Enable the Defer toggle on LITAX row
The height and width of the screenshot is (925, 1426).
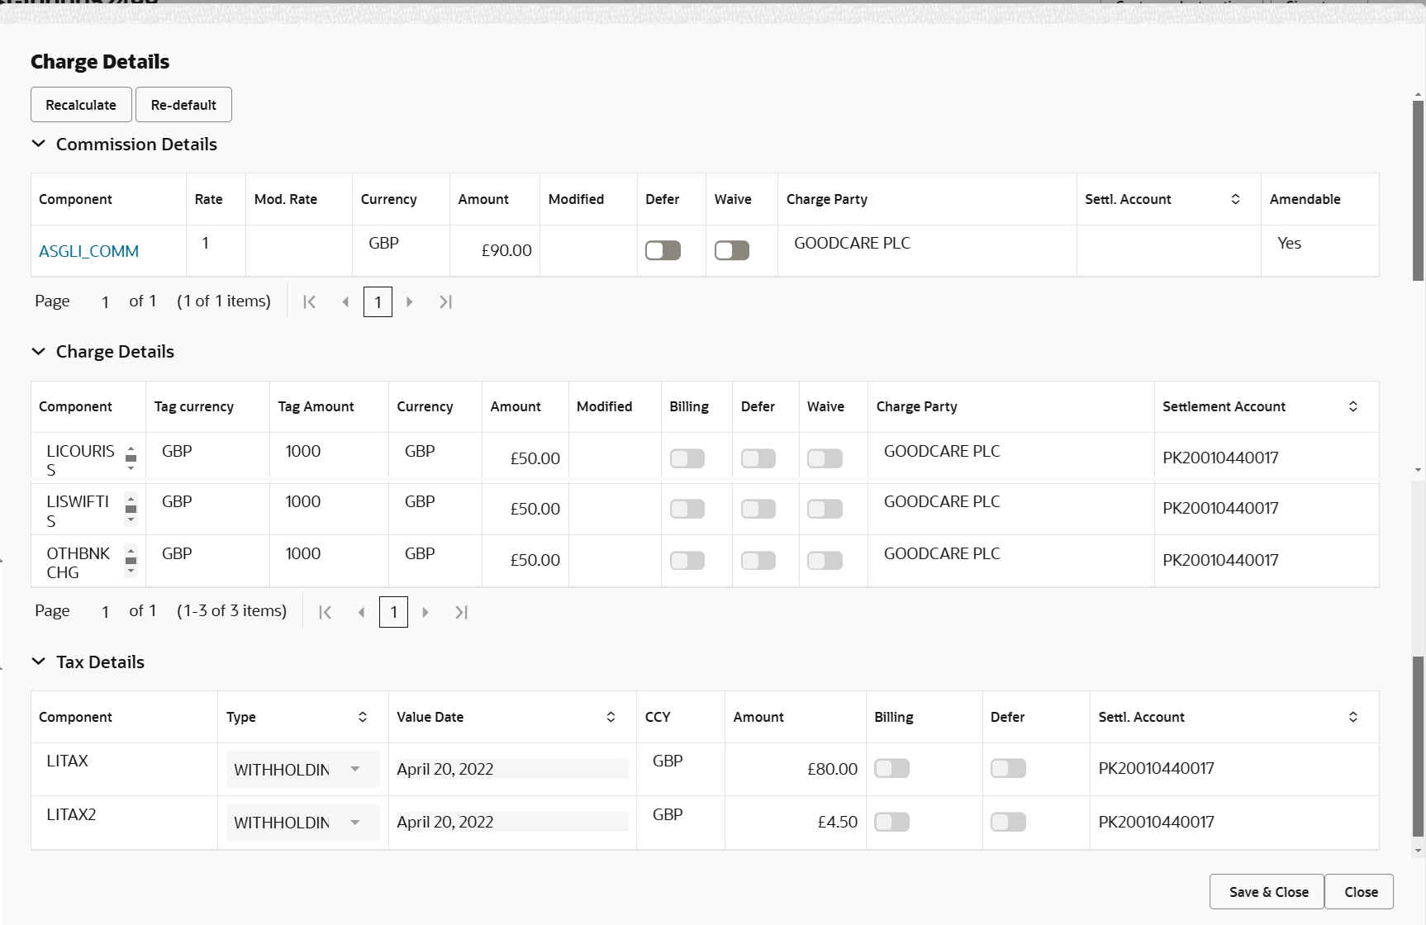tap(1008, 768)
